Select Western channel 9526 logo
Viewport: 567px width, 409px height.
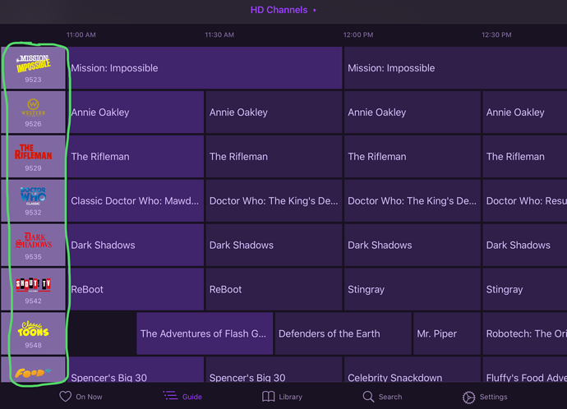click(x=33, y=113)
